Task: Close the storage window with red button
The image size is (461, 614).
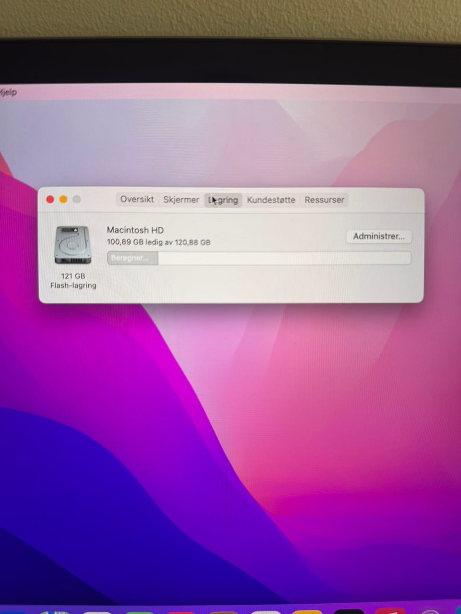Action: [x=50, y=199]
